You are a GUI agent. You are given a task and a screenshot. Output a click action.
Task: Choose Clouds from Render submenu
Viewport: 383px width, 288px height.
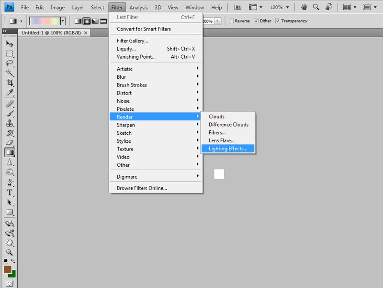(228, 117)
